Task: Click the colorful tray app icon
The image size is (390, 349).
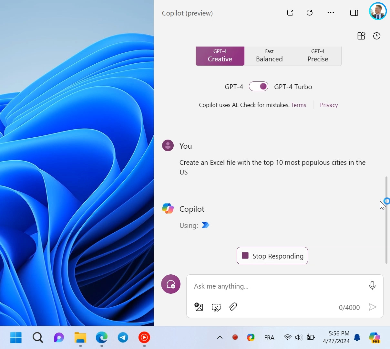Action: 251,337
